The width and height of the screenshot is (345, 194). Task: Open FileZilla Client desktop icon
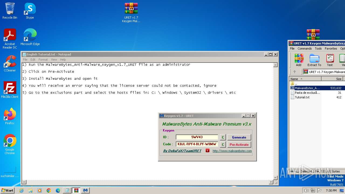(x=10, y=90)
